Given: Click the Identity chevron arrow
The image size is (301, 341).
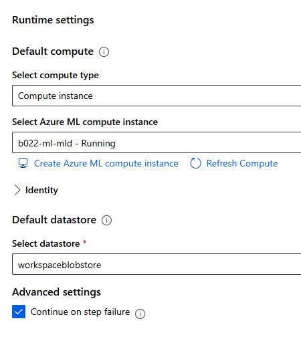Looking at the screenshot, I should [x=17, y=190].
